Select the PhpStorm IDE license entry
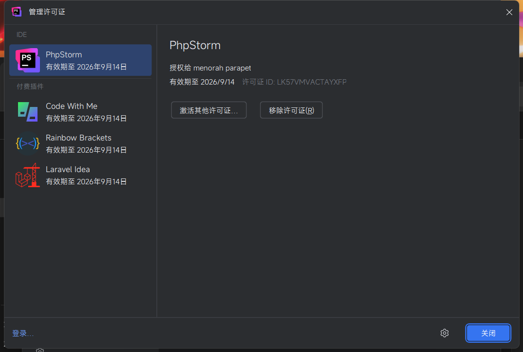Image resolution: width=523 pixels, height=352 pixels. (x=80, y=60)
